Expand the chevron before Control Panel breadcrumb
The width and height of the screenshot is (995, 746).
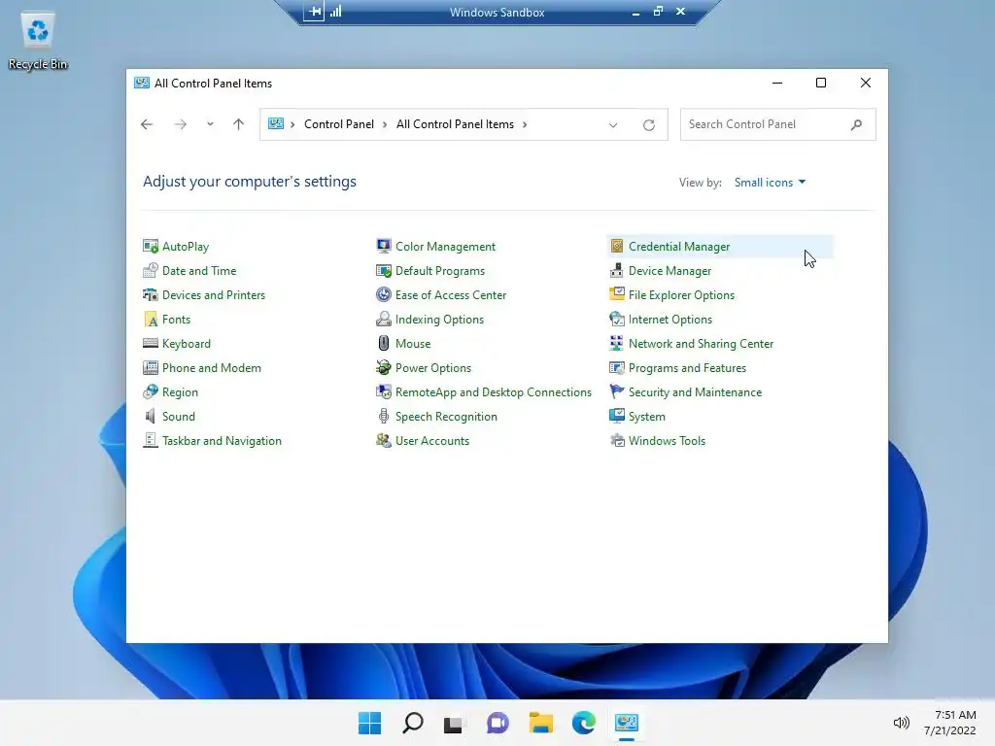click(292, 124)
